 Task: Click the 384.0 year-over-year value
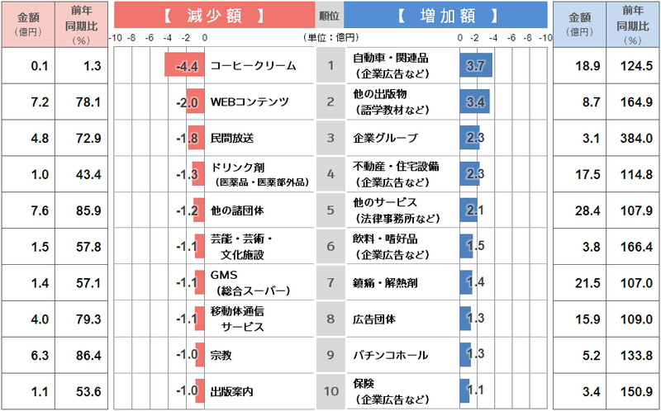(632, 138)
